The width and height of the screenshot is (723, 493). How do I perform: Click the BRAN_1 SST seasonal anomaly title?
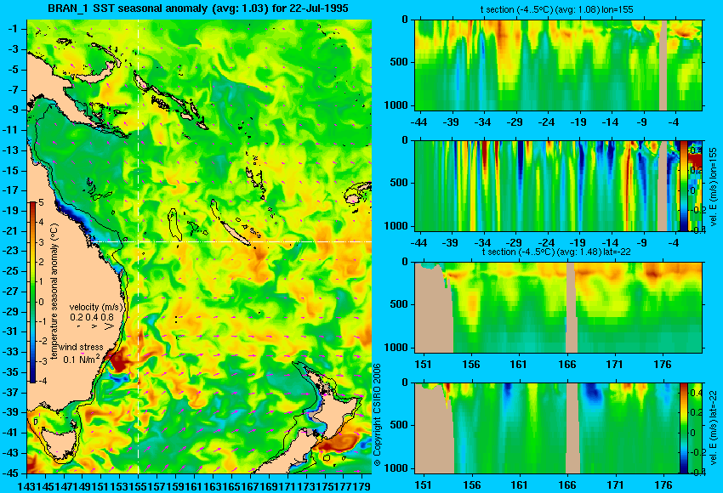(x=198, y=8)
